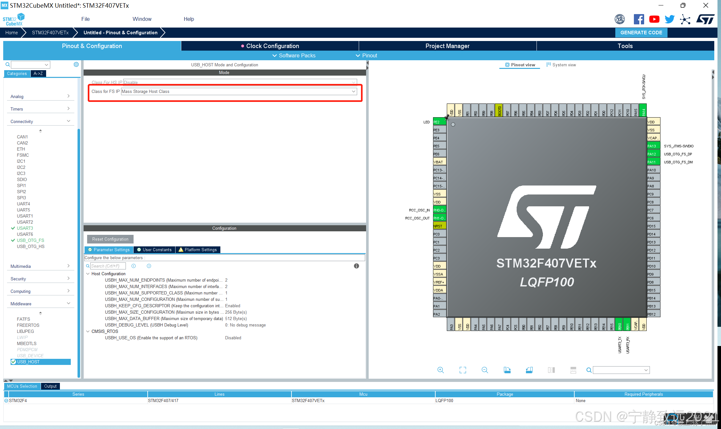Open the File menu

(86, 19)
